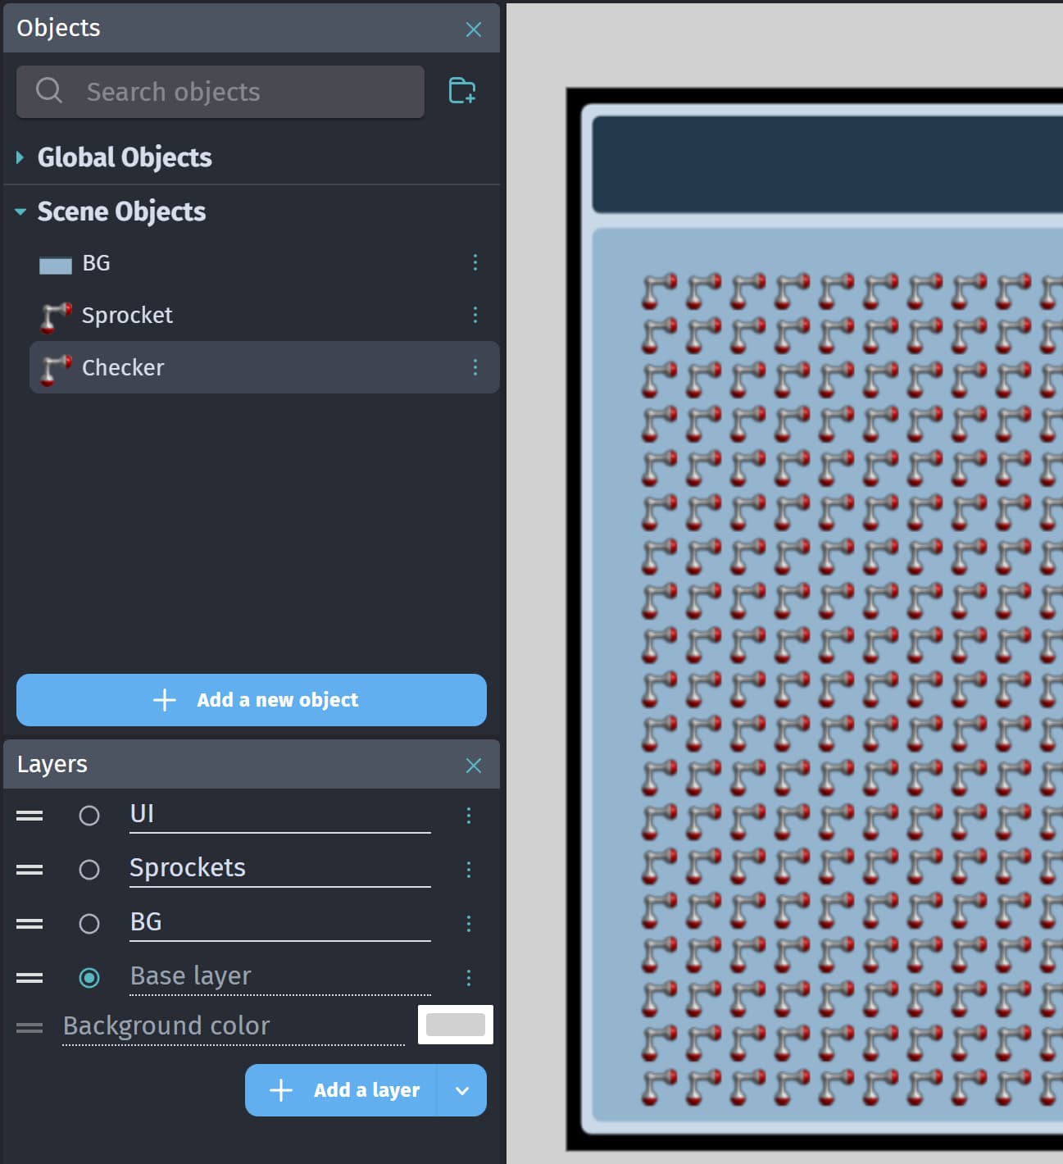Open the Background color swatch picker
This screenshot has width=1063, height=1164.
[x=456, y=1025]
